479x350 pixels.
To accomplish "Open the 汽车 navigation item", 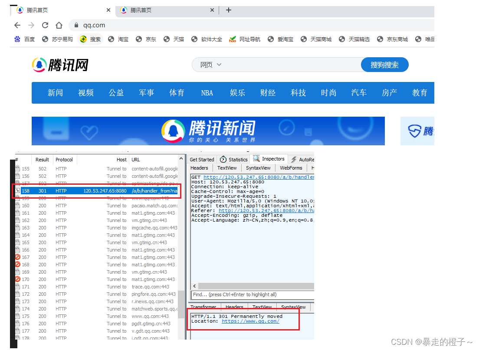I will click(359, 92).
